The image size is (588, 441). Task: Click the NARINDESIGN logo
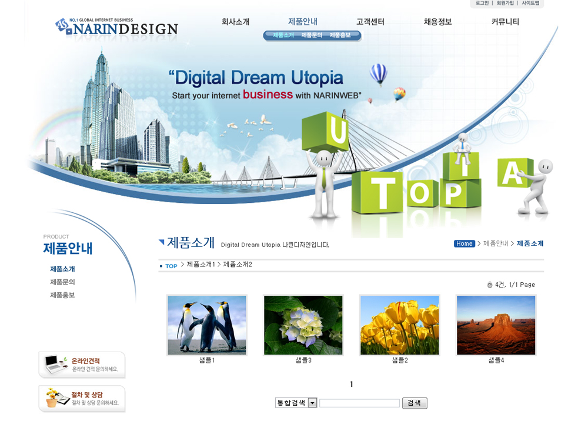(x=116, y=27)
